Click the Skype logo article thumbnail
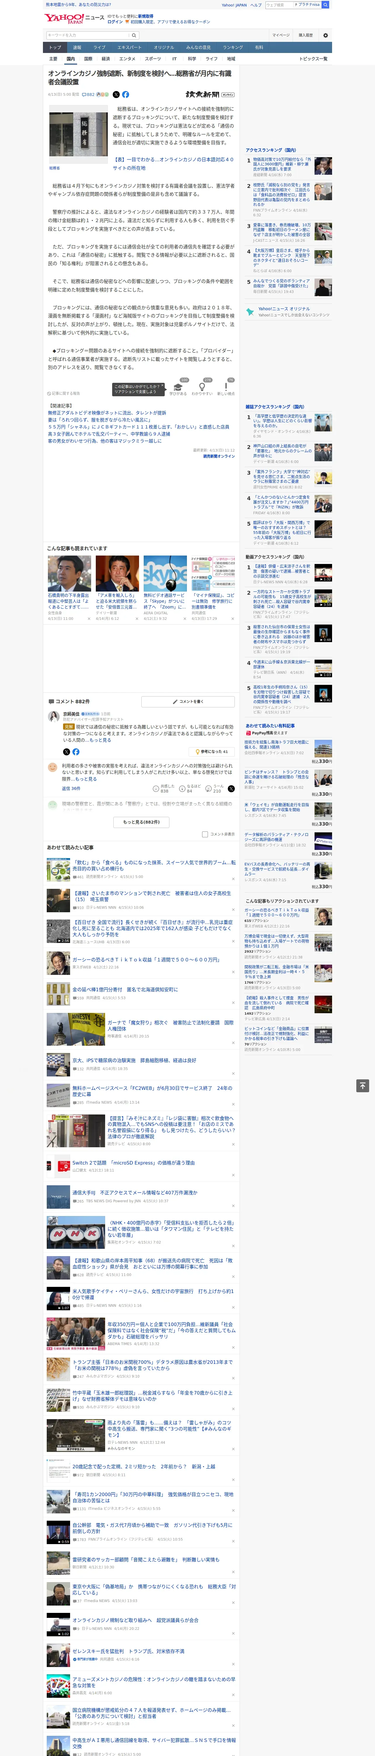The height and width of the screenshot is (1756, 375). click(x=165, y=573)
